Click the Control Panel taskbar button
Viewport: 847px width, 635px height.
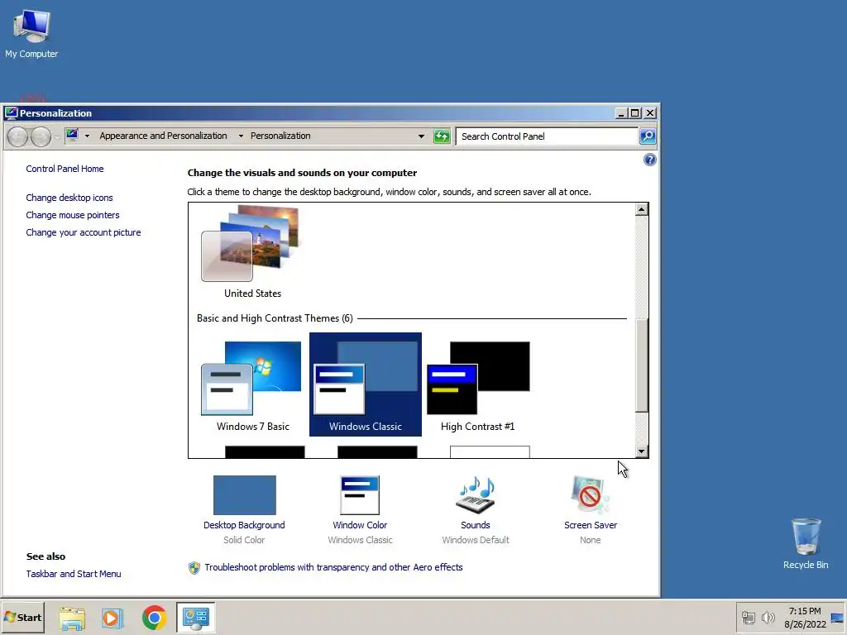[x=195, y=618]
